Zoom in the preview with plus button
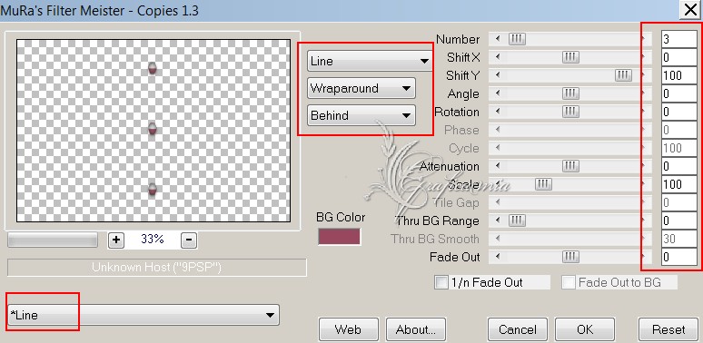This screenshot has width=703, height=343. click(x=116, y=240)
